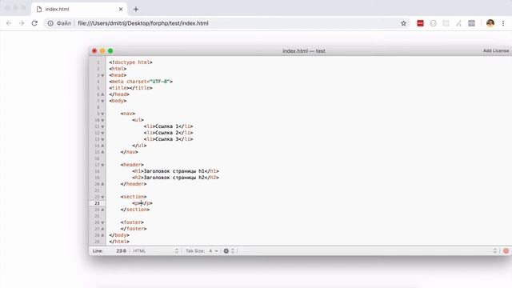Click the line position 23:6 in status bar
Screen dimensions: 512x288
pos(121,250)
